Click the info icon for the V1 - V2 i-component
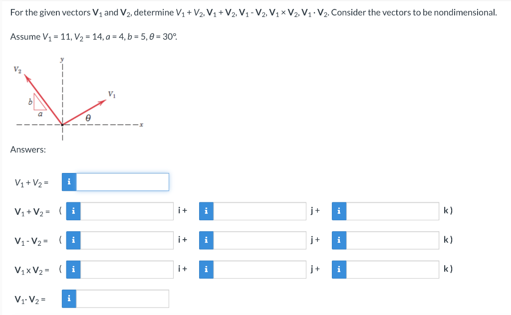Screen dimensions: 511x315 coord(72,240)
